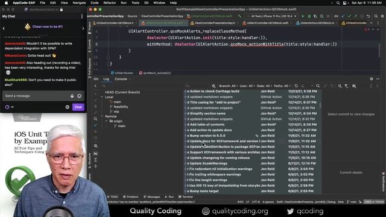
Task: Click the gear icon in the Git branches sidebar
Action: [x=95, y=146]
